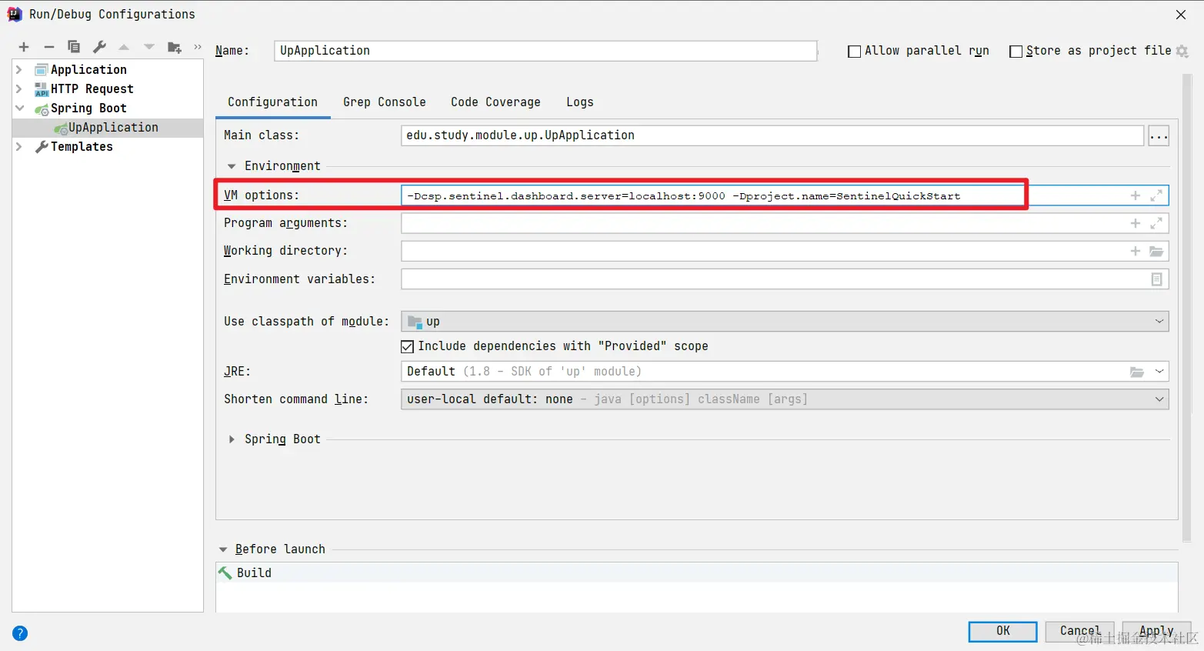This screenshot has width=1204, height=651.
Task: Uncheck Include dependencies with Provided scope
Action: [x=408, y=347]
